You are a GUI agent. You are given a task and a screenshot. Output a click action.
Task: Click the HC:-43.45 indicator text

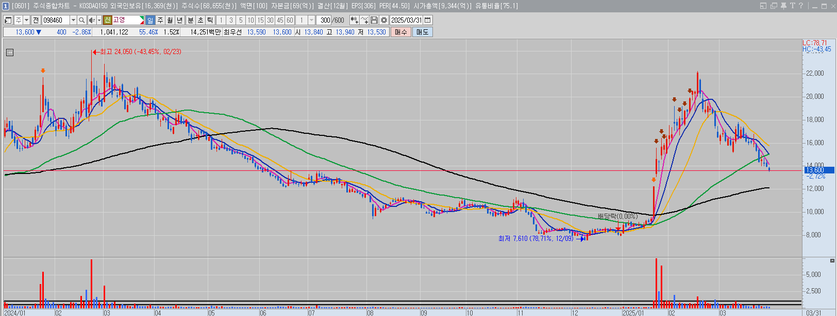click(x=817, y=49)
